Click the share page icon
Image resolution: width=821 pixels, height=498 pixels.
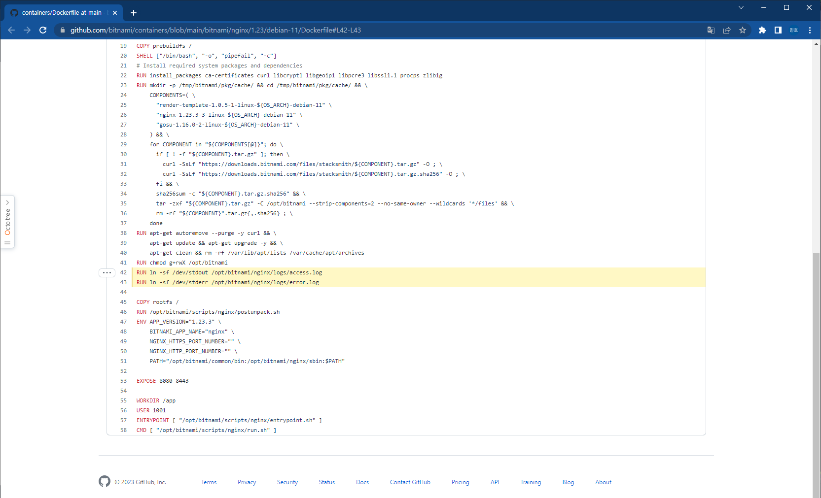click(x=726, y=30)
